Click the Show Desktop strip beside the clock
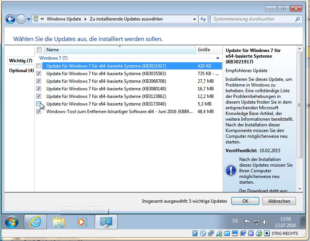Image resolution: width=310 pixels, height=241 pixels. (303, 222)
